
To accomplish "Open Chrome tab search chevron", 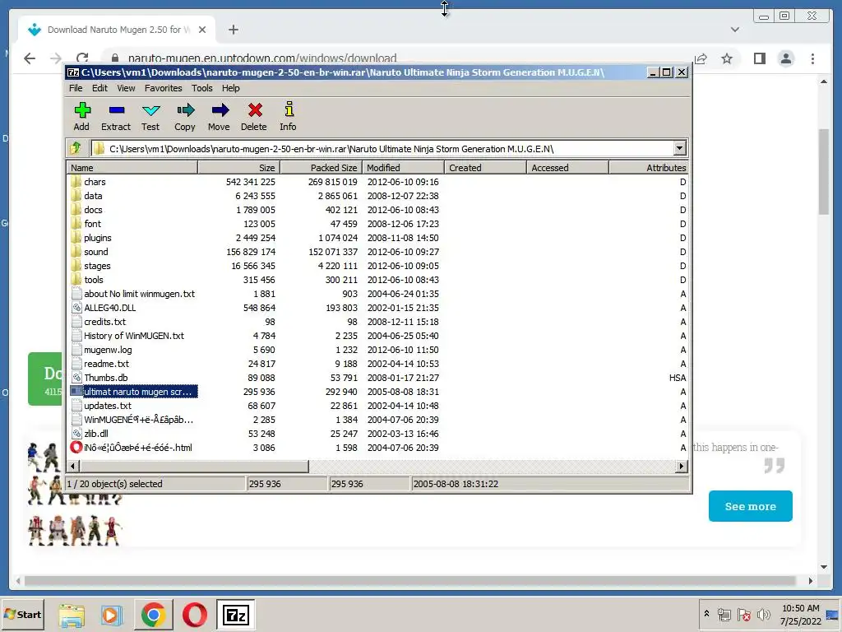I will coord(734,30).
